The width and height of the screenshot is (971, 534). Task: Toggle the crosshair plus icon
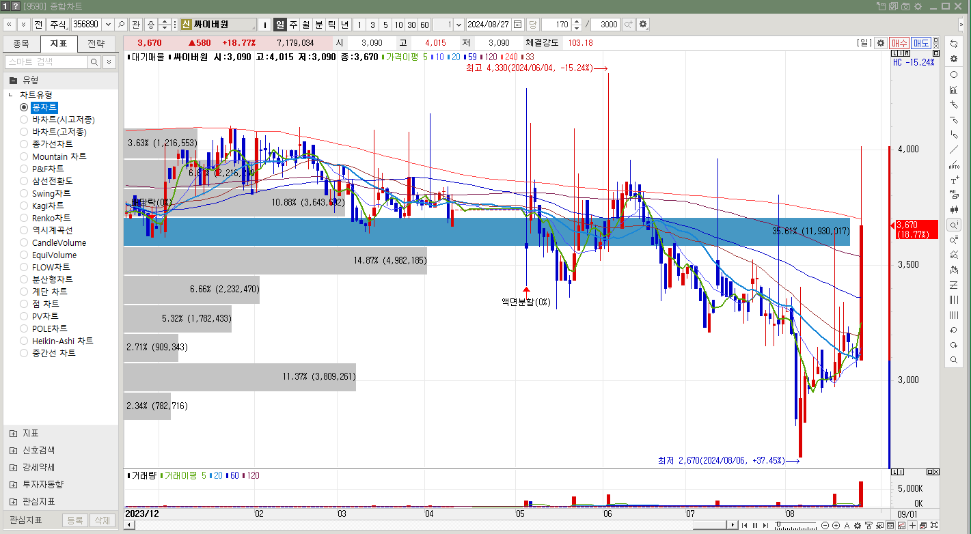(x=913, y=525)
